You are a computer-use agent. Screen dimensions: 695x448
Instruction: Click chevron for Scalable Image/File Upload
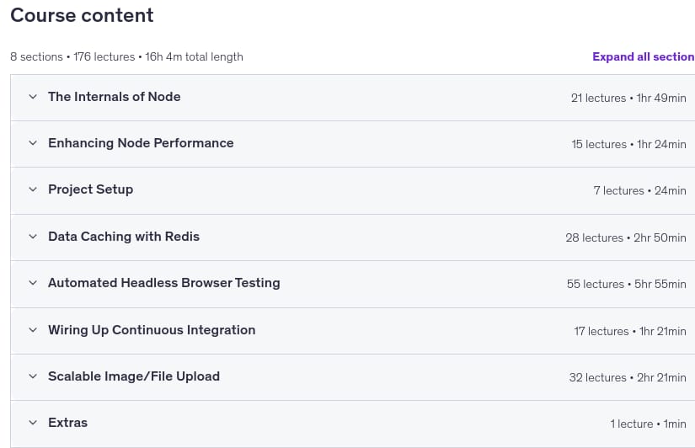tap(33, 376)
